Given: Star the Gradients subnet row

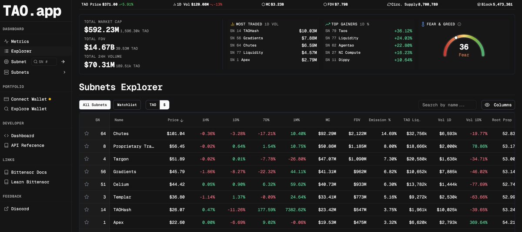Looking at the screenshot, I should (87, 172).
